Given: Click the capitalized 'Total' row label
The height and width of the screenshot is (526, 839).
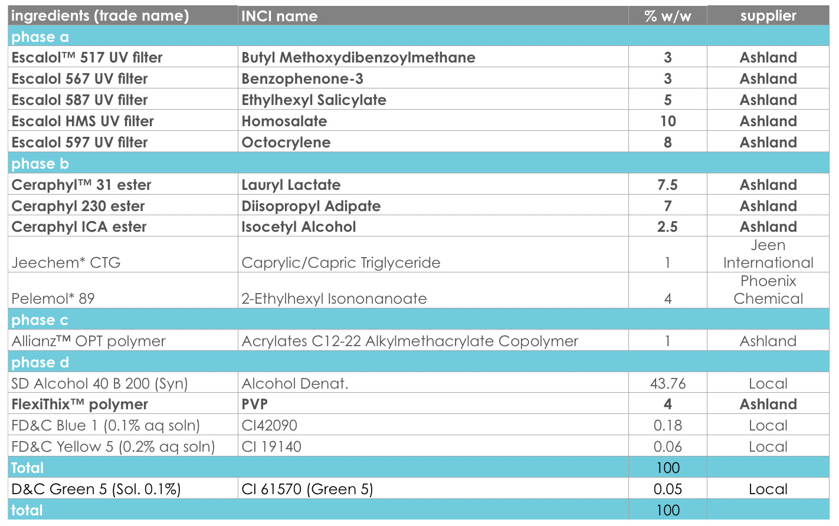Looking at the screenshot, I should pyautogui.click(x=28, y=468).
